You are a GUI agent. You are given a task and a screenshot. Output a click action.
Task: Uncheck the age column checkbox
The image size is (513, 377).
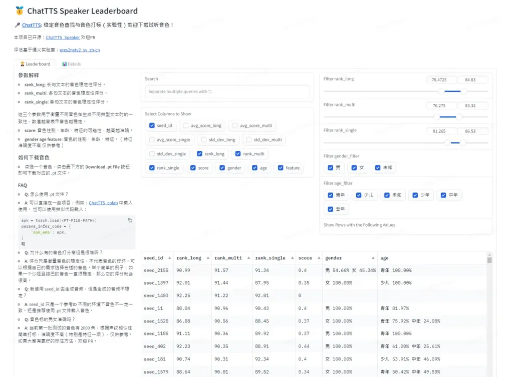click(254, 167)
